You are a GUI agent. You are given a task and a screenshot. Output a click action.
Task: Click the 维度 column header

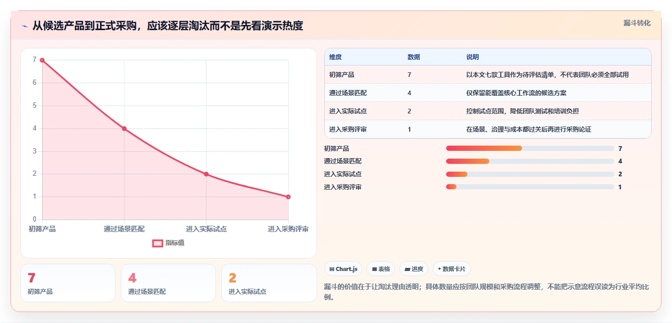click(x=336, y=57)
